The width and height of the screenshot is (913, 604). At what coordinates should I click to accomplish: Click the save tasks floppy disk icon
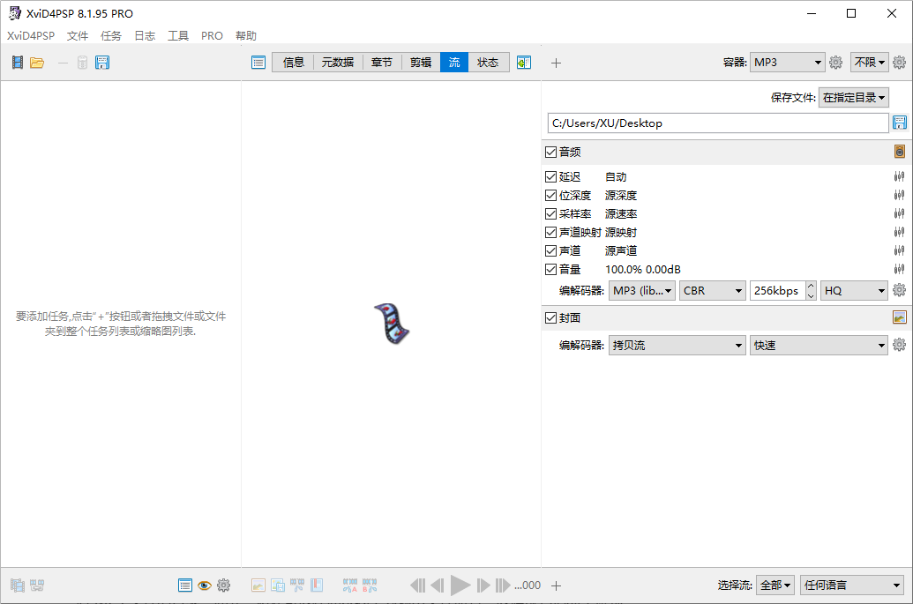102,63
